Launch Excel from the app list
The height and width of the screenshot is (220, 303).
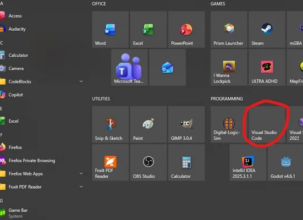[42, 121]
